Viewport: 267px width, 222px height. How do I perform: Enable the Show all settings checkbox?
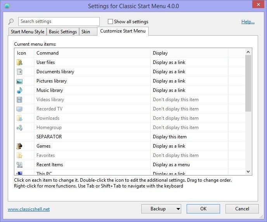(x=110, y=22)
